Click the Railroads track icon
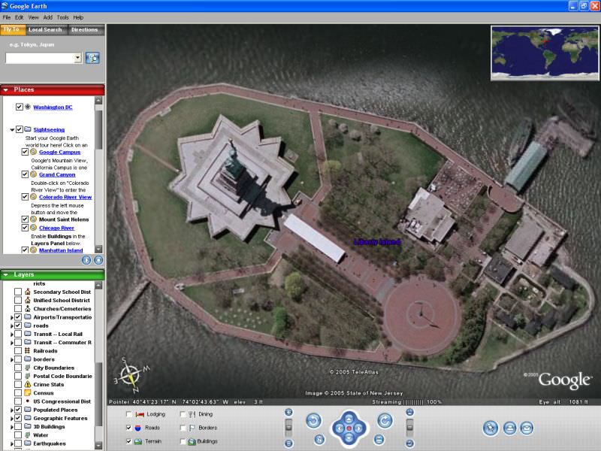Viewport: 601px width, 451px height. click(x=28, y=350)
